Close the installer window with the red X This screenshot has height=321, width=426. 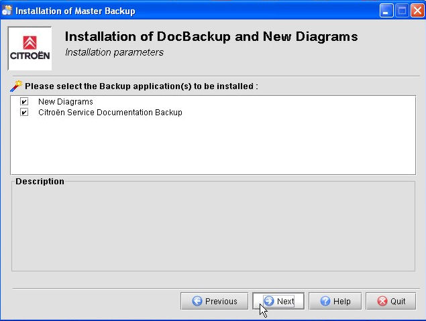point(416,11)
